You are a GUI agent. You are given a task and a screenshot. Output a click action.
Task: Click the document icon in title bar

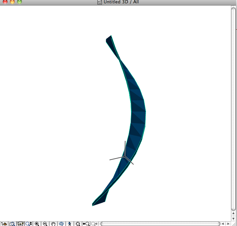100,2
